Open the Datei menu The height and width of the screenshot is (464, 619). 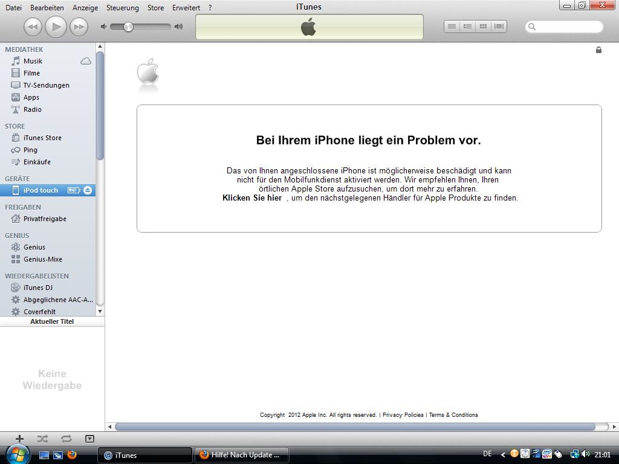(x=13, y=8)
